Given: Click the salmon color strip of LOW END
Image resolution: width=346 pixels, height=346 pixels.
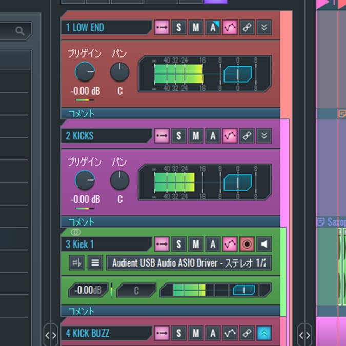Looking at the screenshot, I should (x=286, y=65).
